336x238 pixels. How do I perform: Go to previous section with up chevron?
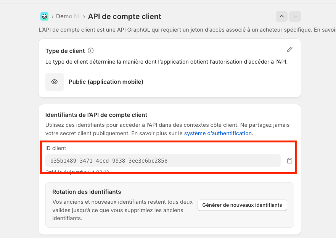coord(281,16)
